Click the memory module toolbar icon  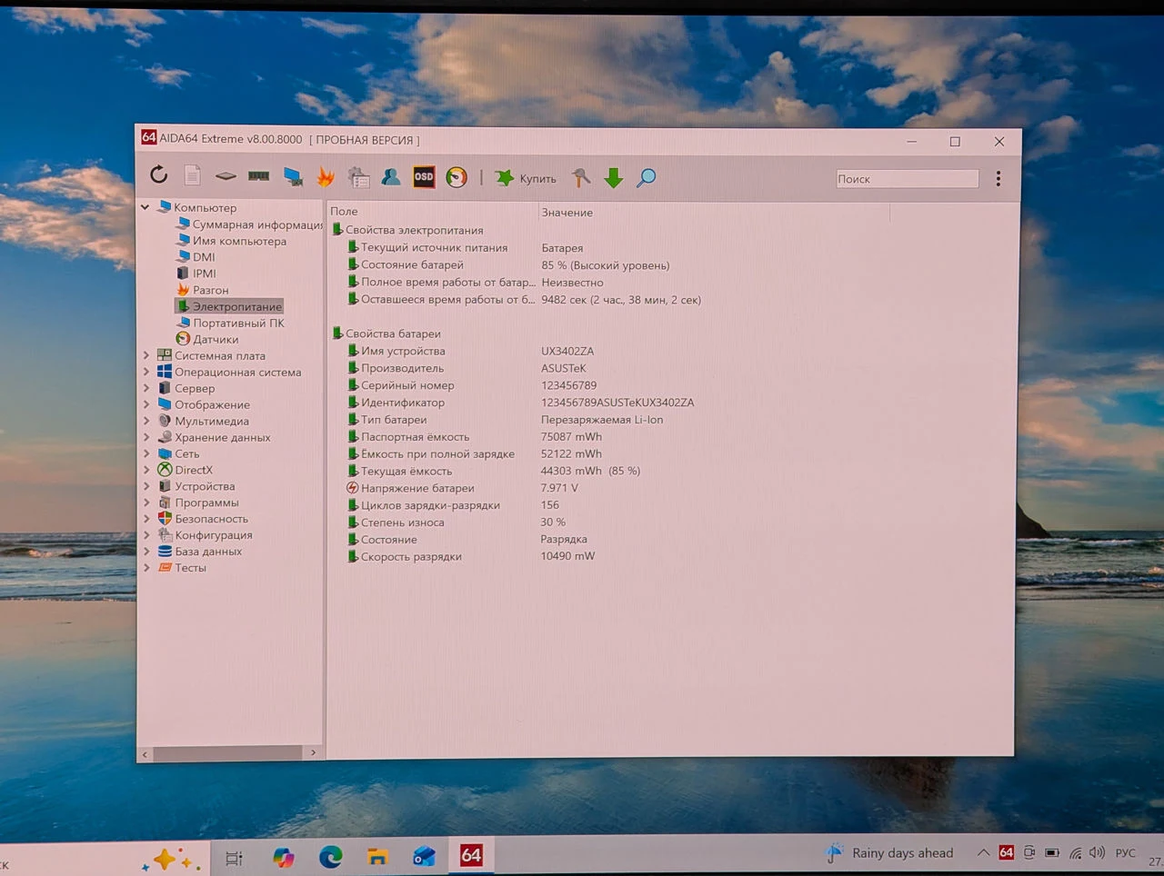[259, 176]
